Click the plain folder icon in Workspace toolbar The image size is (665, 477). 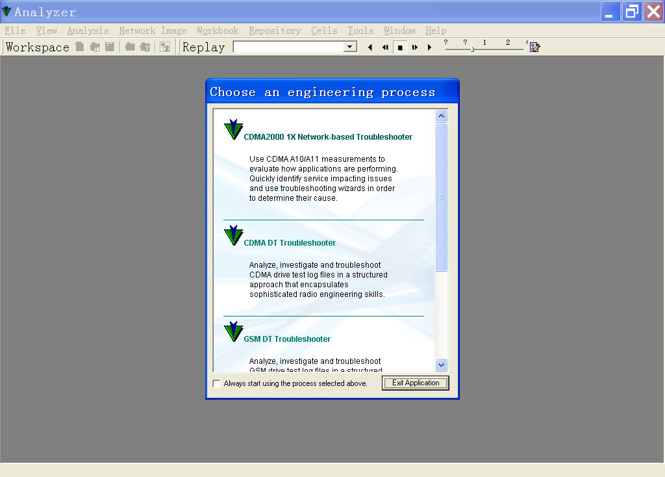(x=130, y=47)
